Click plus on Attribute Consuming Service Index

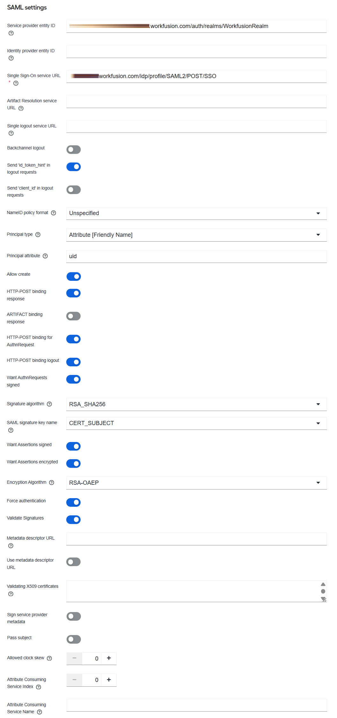coord(109,680)
